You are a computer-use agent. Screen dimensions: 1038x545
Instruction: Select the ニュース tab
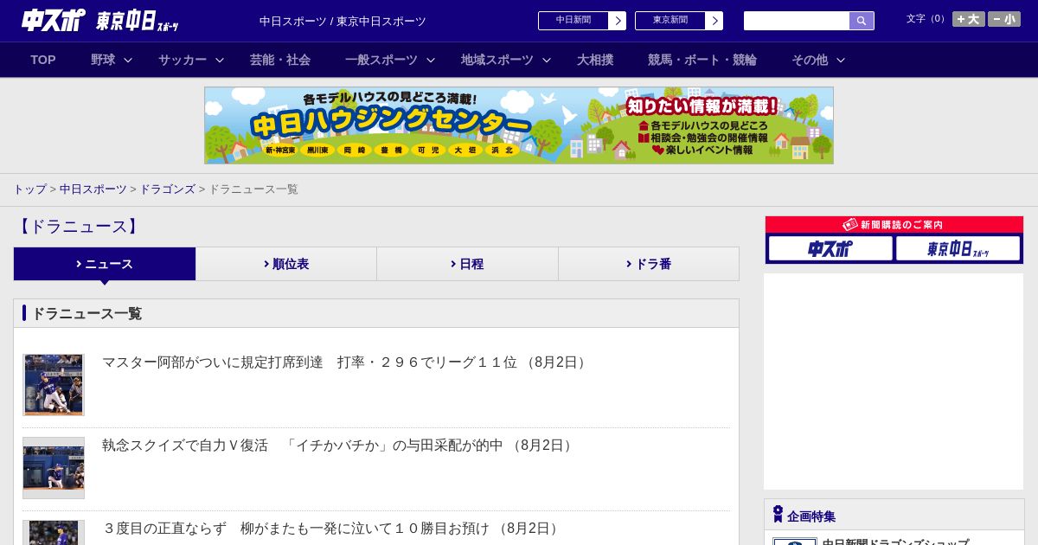105,264
